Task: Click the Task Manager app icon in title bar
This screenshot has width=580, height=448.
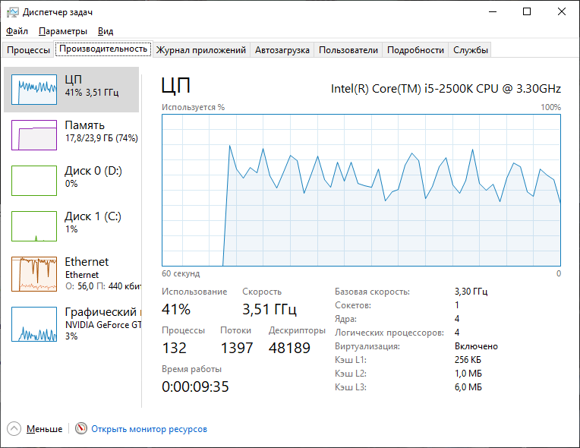Action: click(x=13, y=12)
